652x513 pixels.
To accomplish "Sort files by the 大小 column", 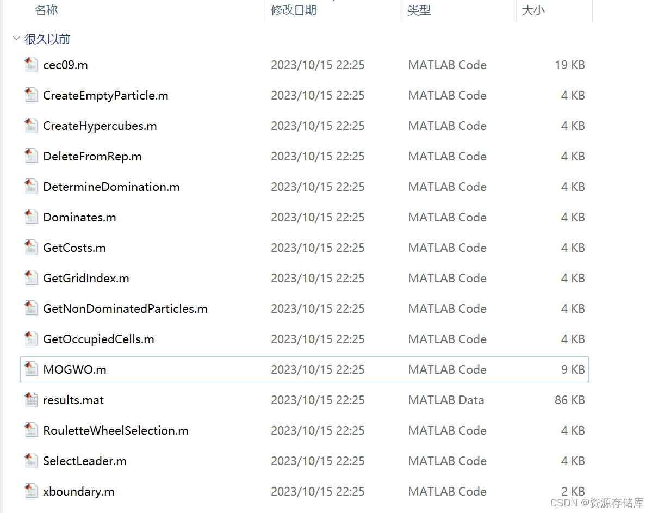I will pos(533,10).
